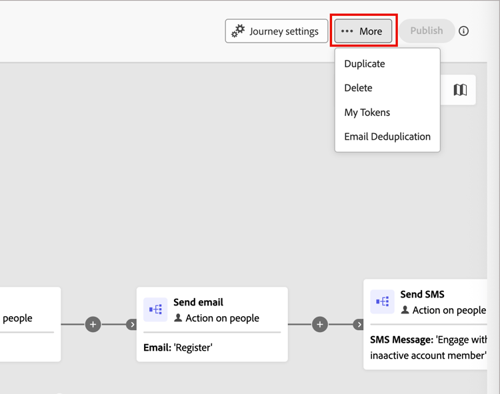Click the person icon under Send SMS
This screenshot has width=500, height=394.
[405, 309]
